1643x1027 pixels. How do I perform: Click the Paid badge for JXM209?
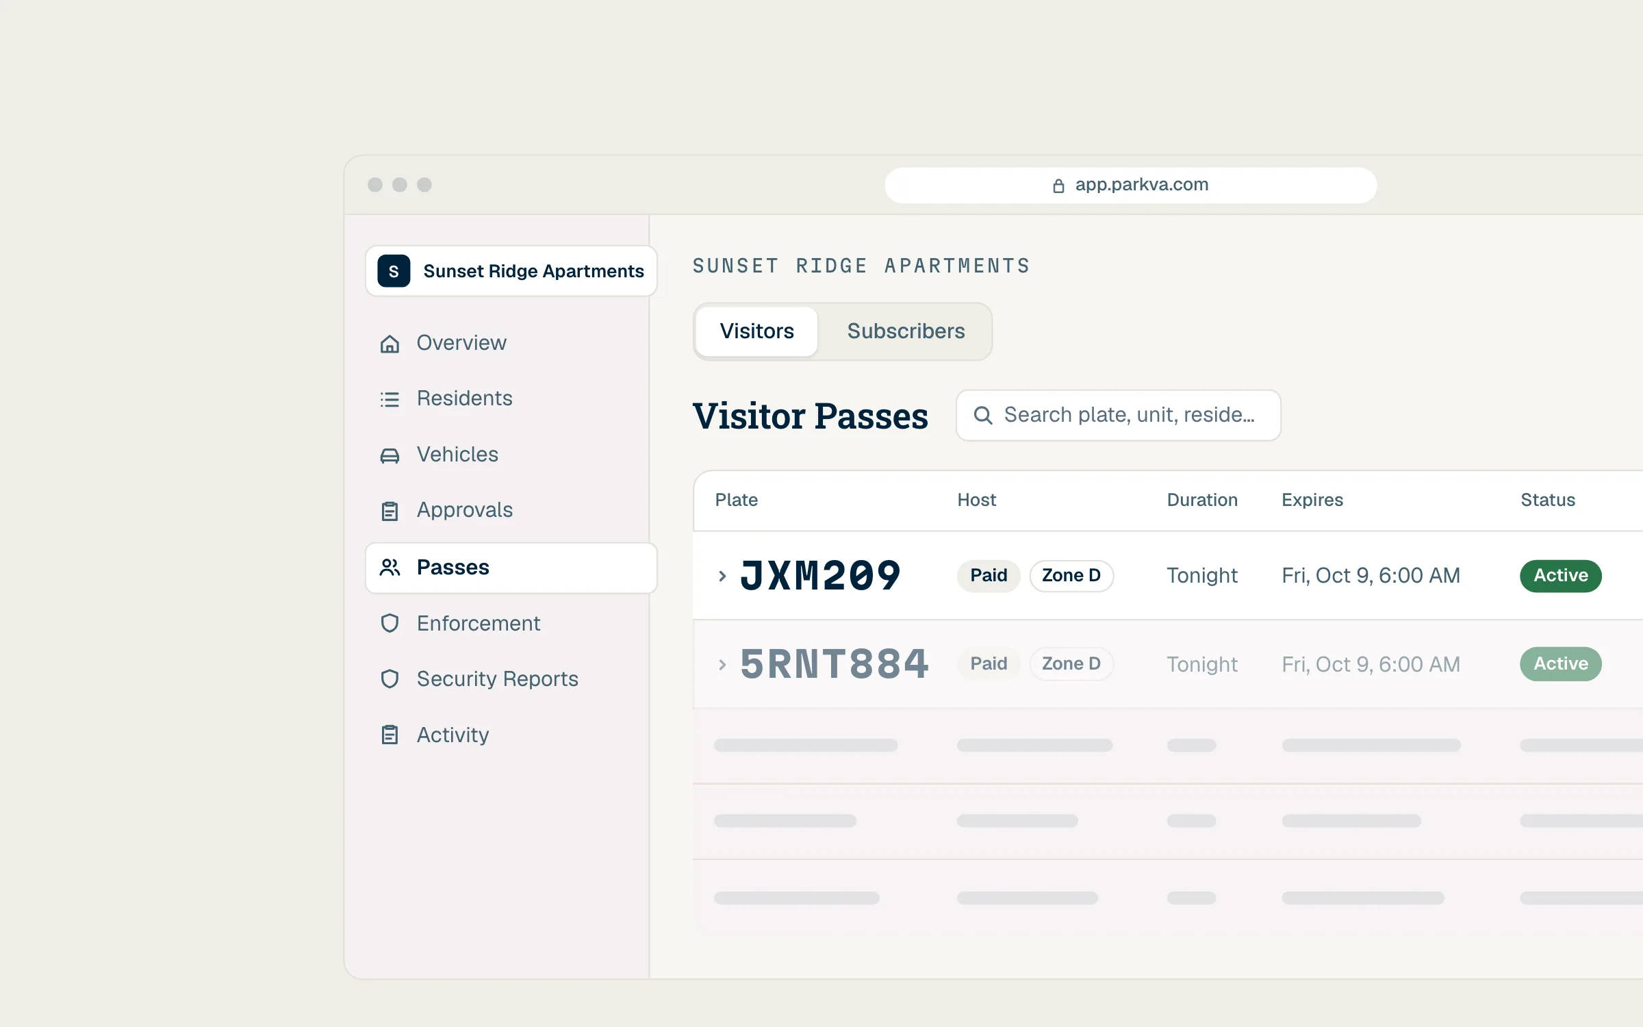point(989,576)
